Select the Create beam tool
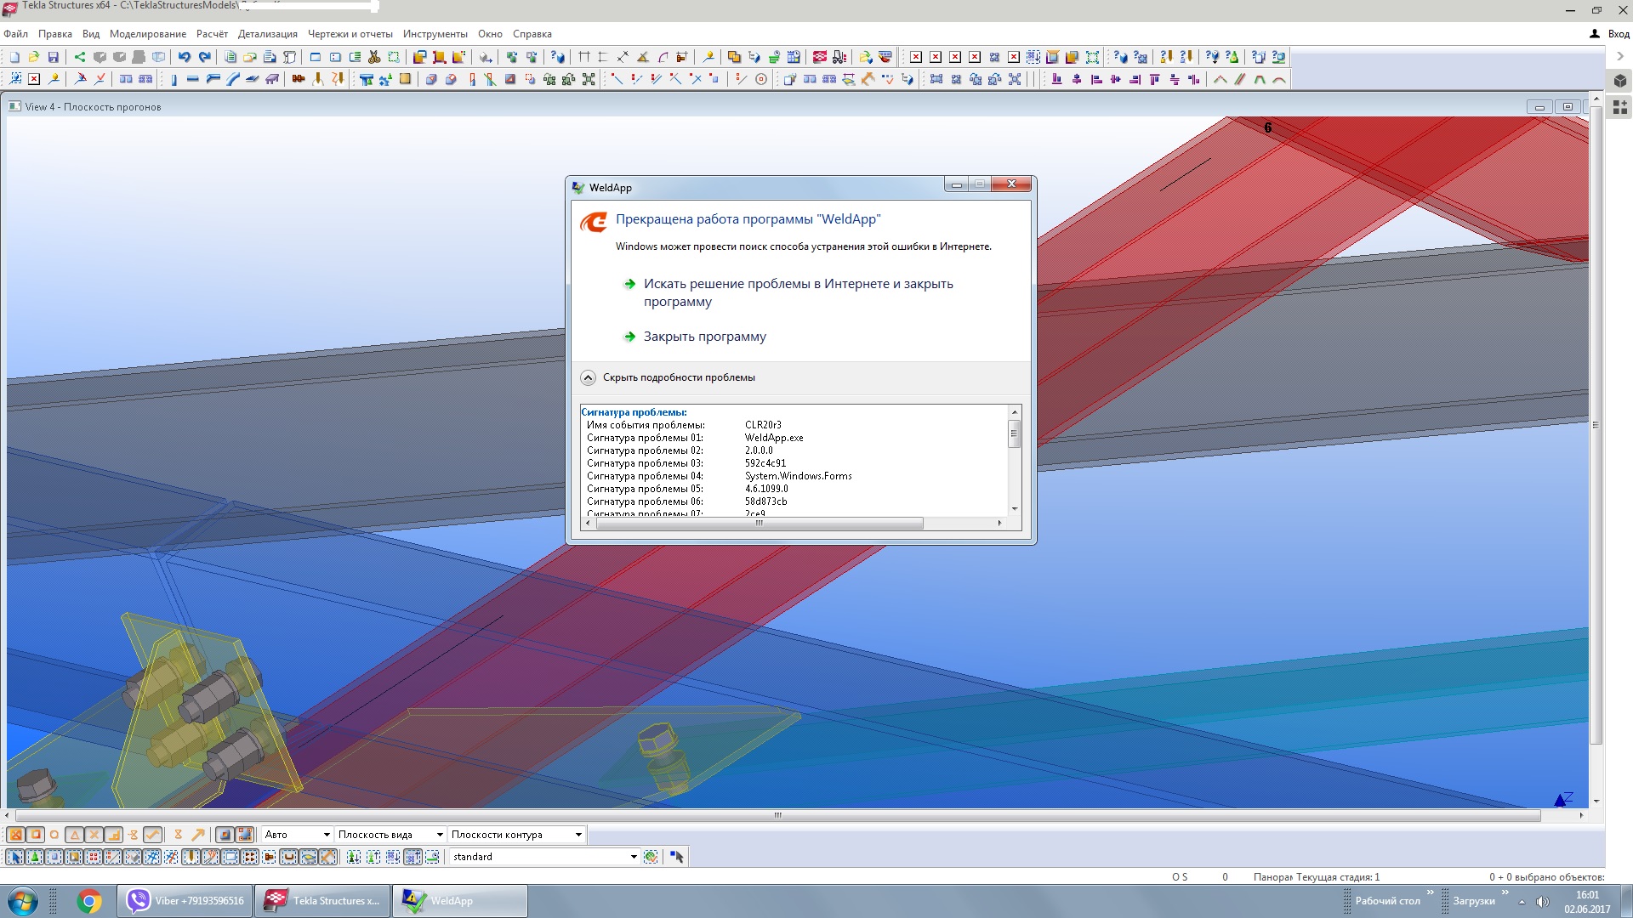1633x918 pixels. click(192, 79)
